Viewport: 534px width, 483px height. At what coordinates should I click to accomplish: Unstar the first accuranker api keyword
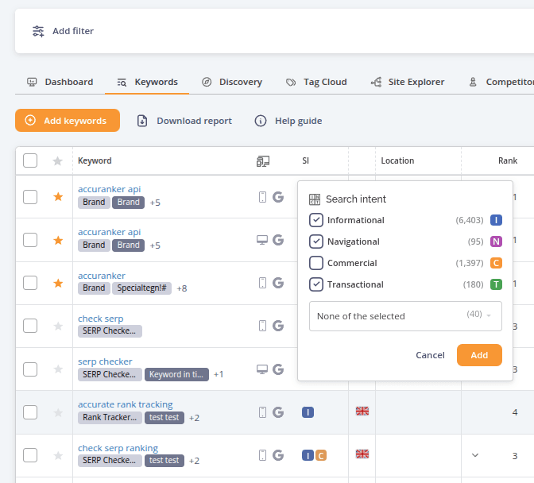[58, 197]
